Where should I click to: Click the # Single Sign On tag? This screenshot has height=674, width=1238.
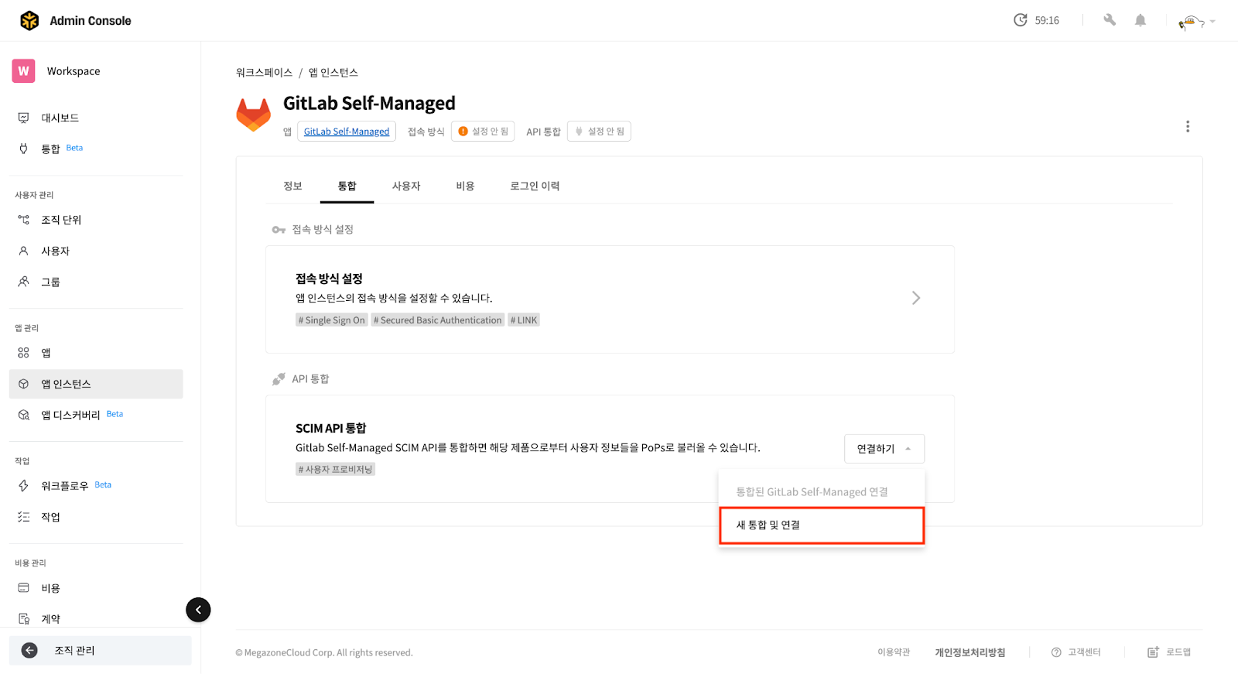[x=331, y=320]
